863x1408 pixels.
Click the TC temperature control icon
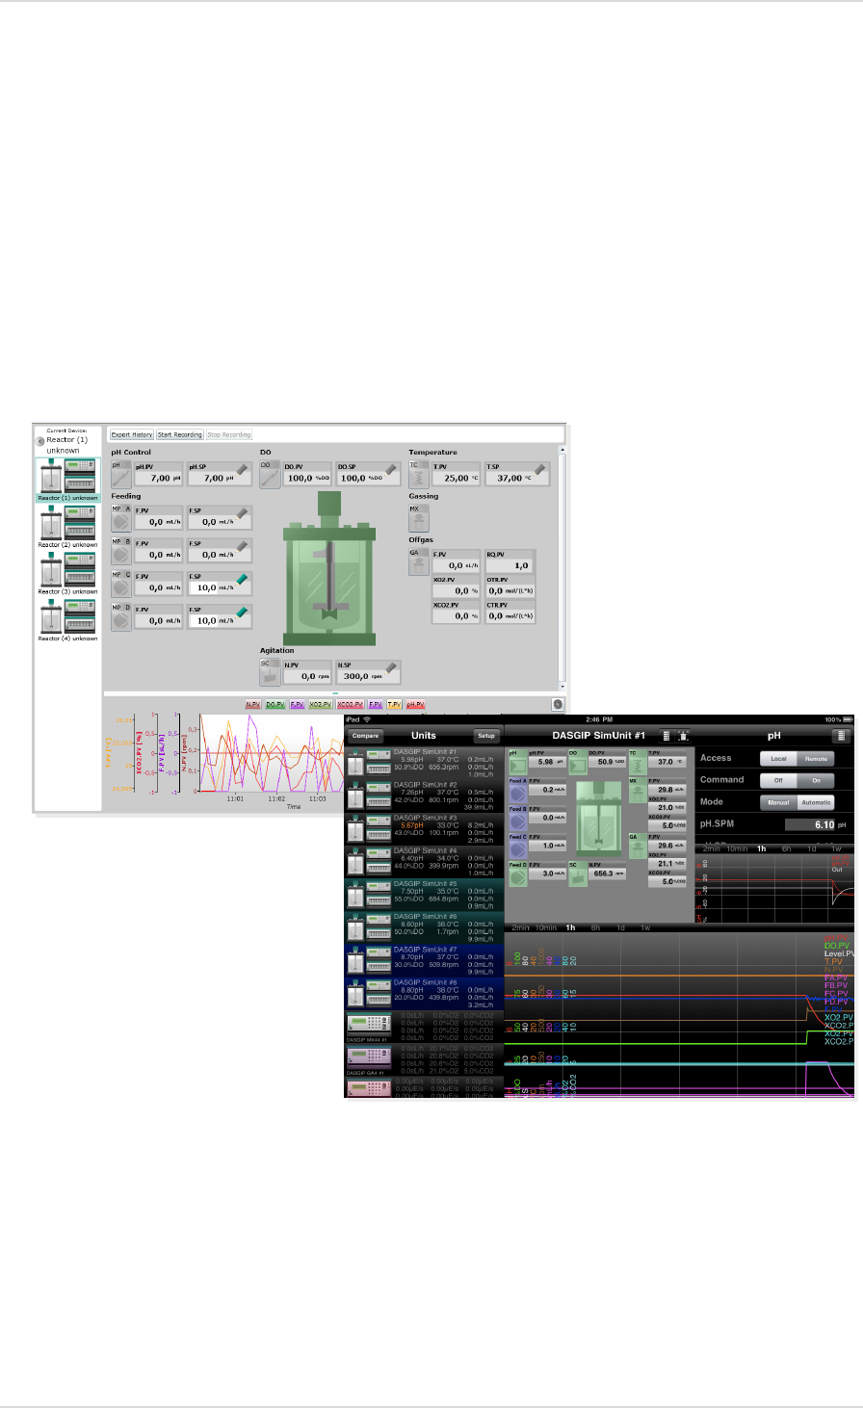point(418,473)
